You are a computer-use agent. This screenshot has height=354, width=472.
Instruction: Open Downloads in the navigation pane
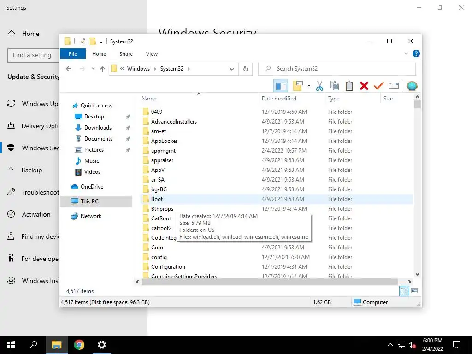click(x=98, y=128)
